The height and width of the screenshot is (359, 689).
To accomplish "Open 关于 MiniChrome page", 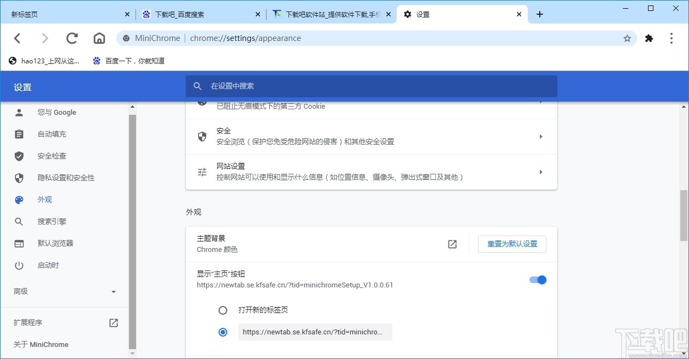I will coord(41,345).
